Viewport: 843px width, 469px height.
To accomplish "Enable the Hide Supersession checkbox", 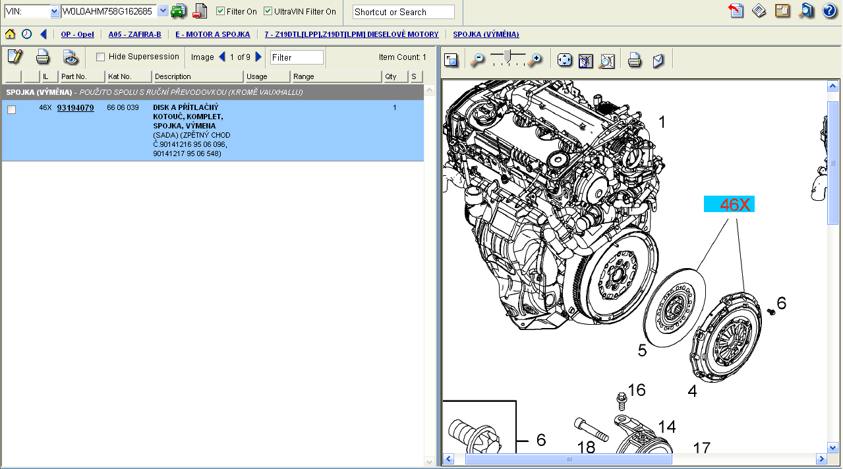I will coord(101,57).
